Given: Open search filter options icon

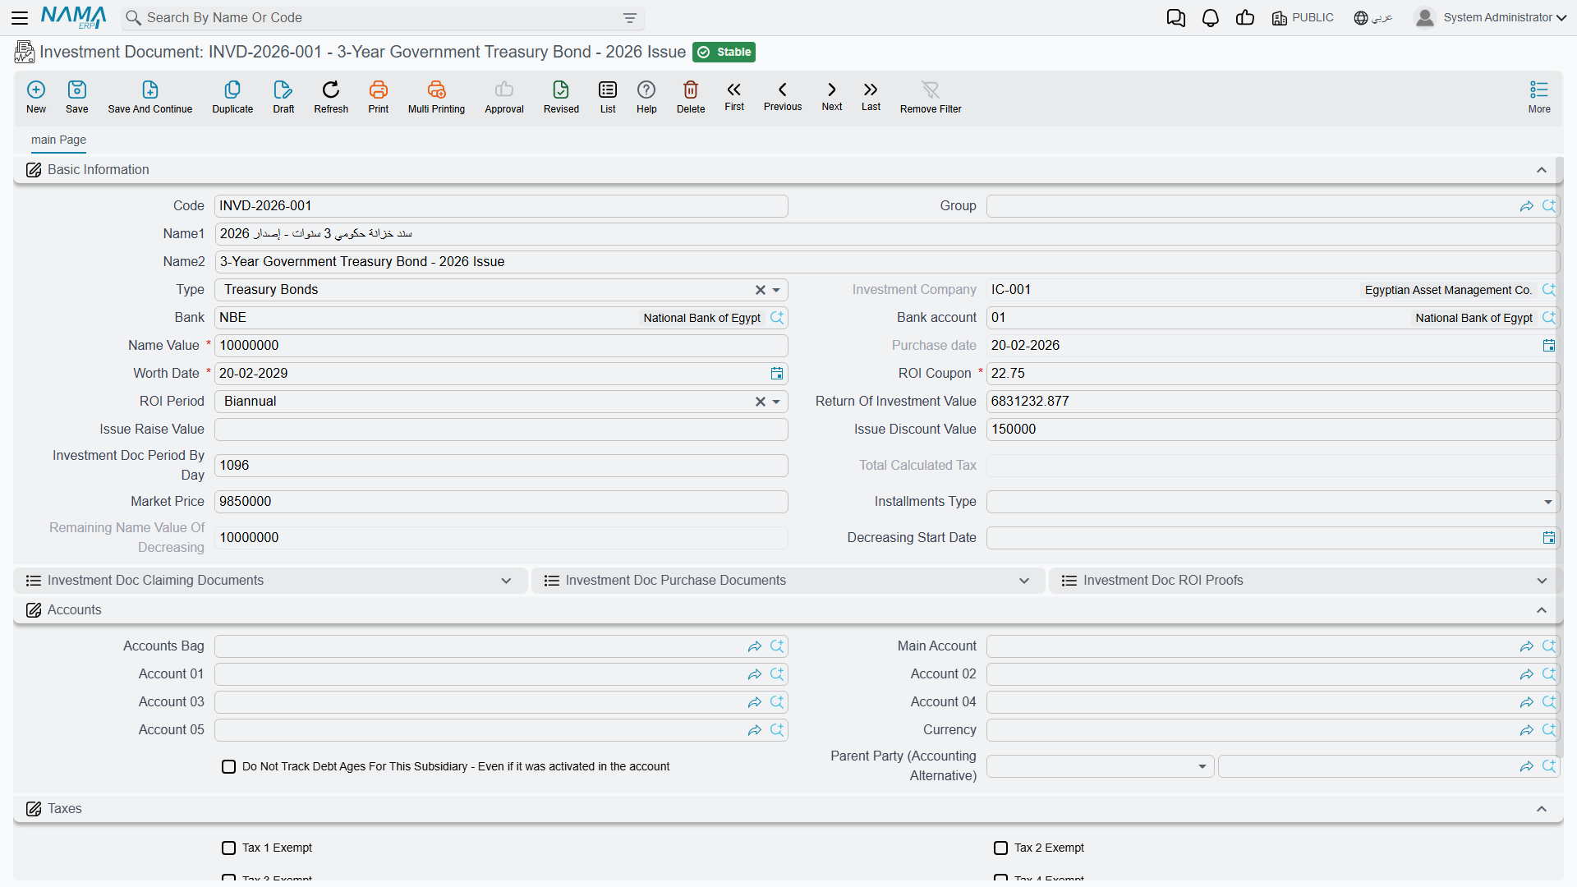Looking at the screenshot, I should pyautogui.click(x=630, y=18).
